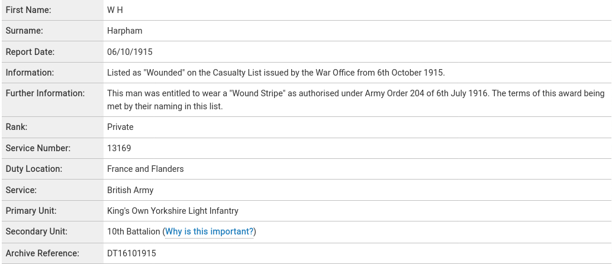
Task: Click the Report Date label
Action: (x=30, y=52)
